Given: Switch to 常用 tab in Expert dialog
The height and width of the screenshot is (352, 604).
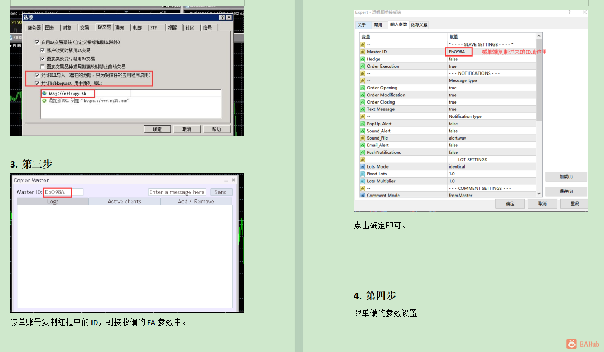Looking at the screenshot, I should pyautogui.click(x=378, y=25).
